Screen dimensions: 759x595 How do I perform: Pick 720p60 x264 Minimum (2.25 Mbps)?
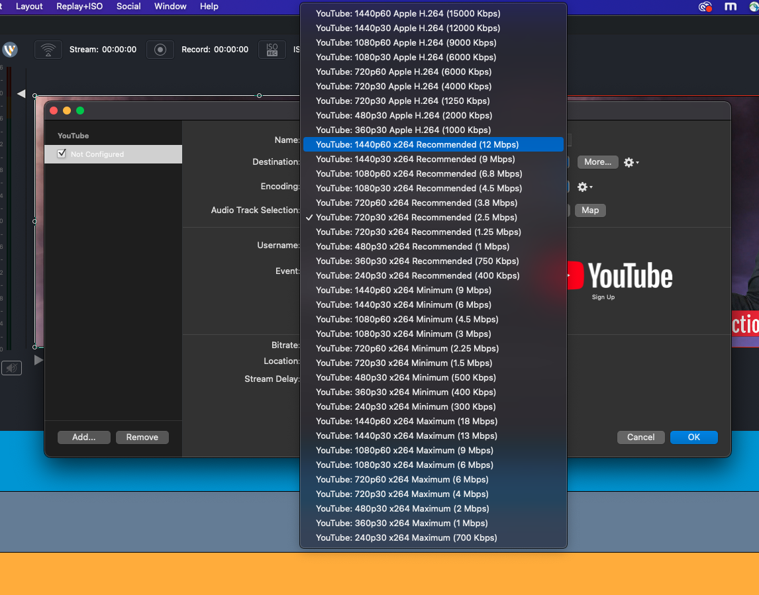(x=433, y=348)
